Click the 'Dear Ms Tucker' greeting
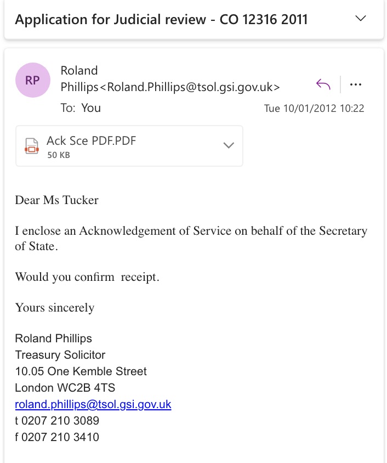 [x=57, y=200]
